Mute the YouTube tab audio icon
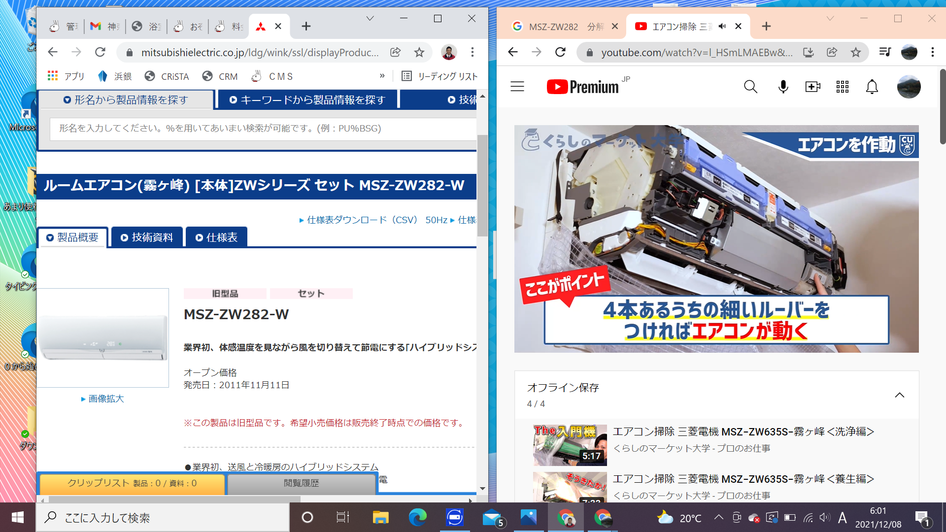The image size is (946, 532). pos(722,26)
